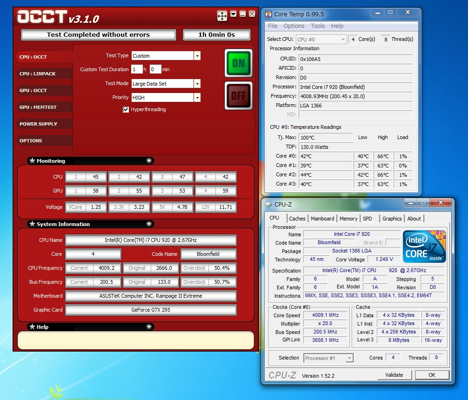Click the CPUID field 0x106A5
468x400 pixels.
(355, 59)
